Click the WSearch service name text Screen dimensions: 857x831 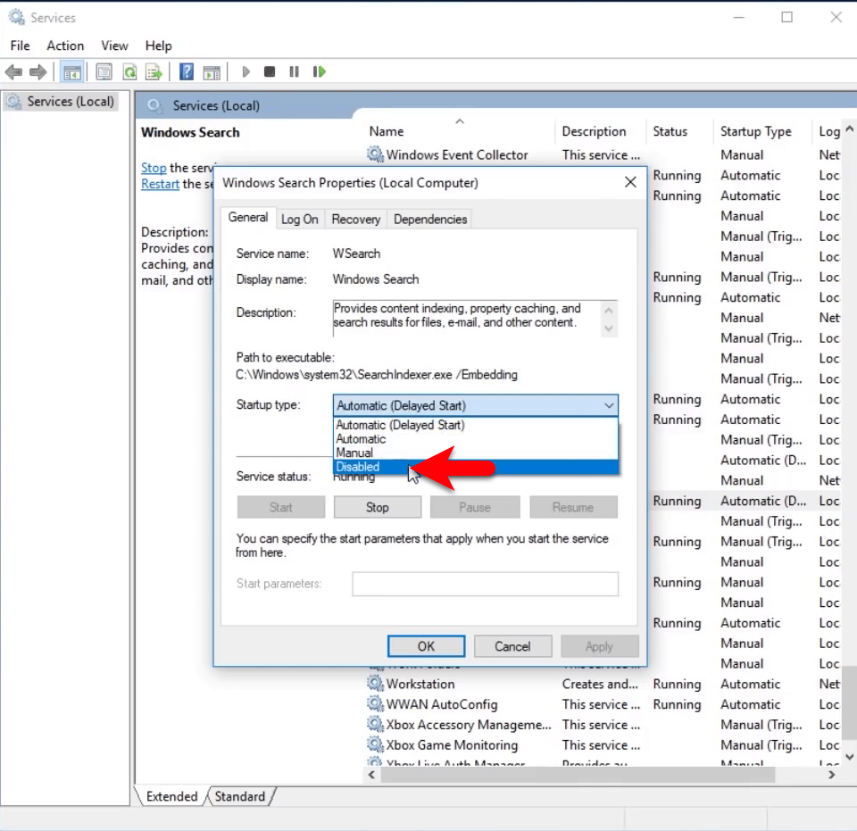coord(356,253)
